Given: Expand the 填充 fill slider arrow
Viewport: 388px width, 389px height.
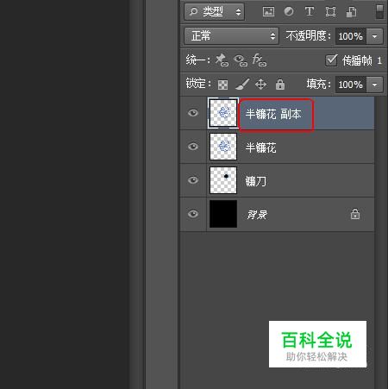Looking at the screenshot, I should tap(375, 85).
